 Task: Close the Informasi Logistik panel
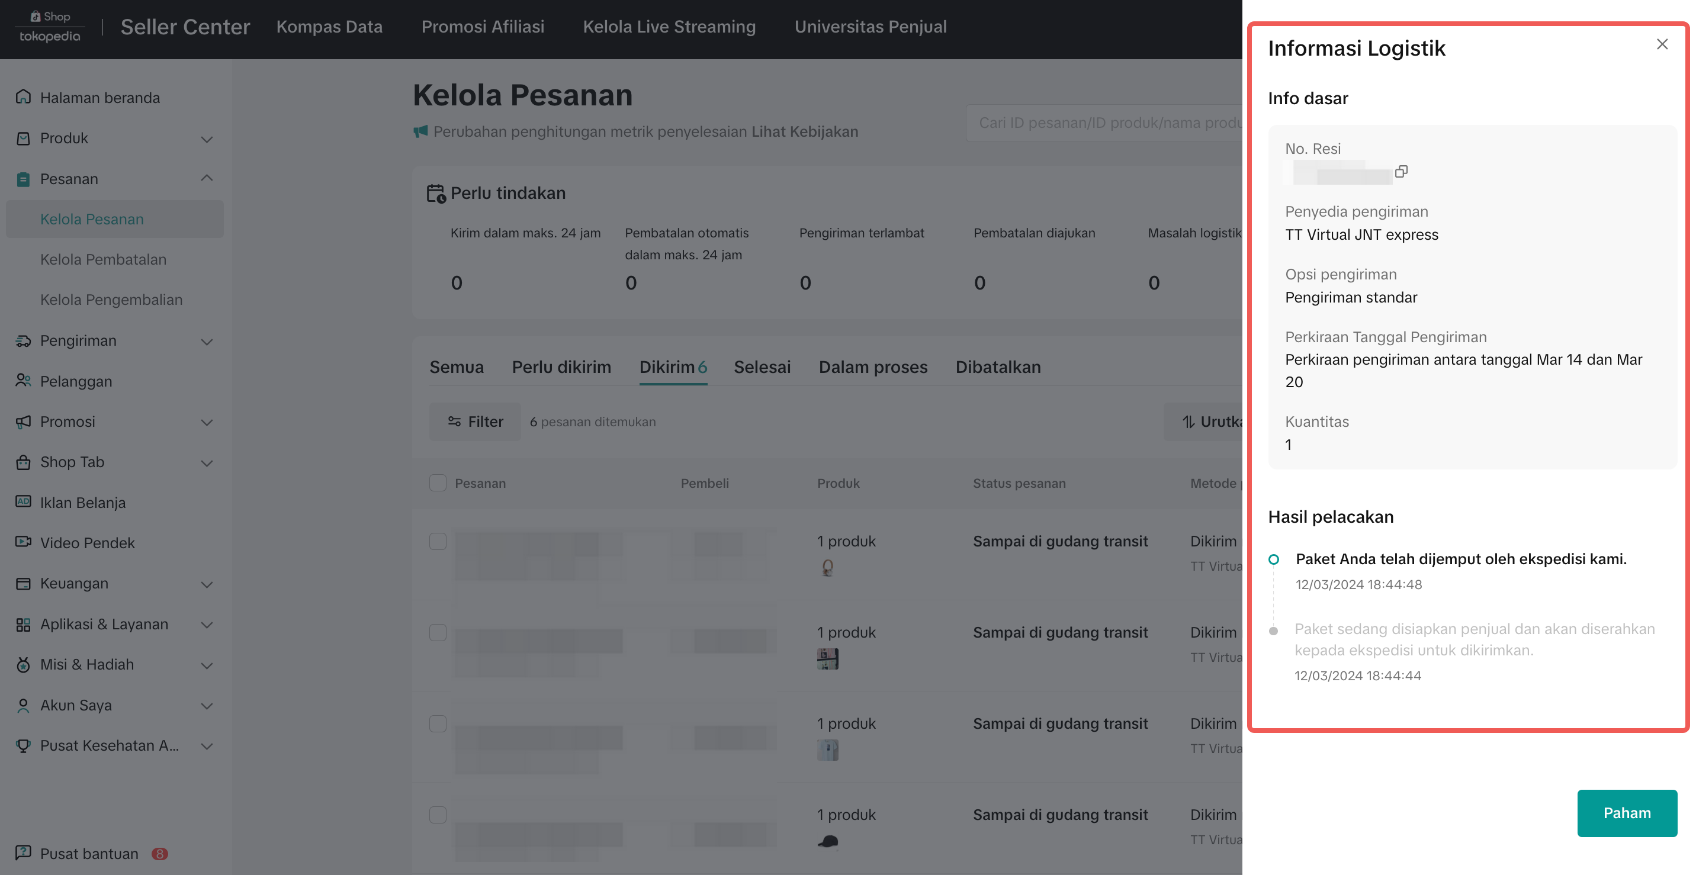1662,44
